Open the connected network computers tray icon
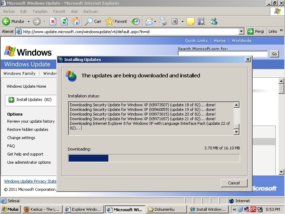285x214 pixels. pos(240,209)
